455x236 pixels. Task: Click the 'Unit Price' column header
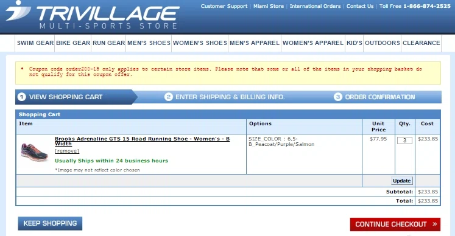(x=378, y=127)
